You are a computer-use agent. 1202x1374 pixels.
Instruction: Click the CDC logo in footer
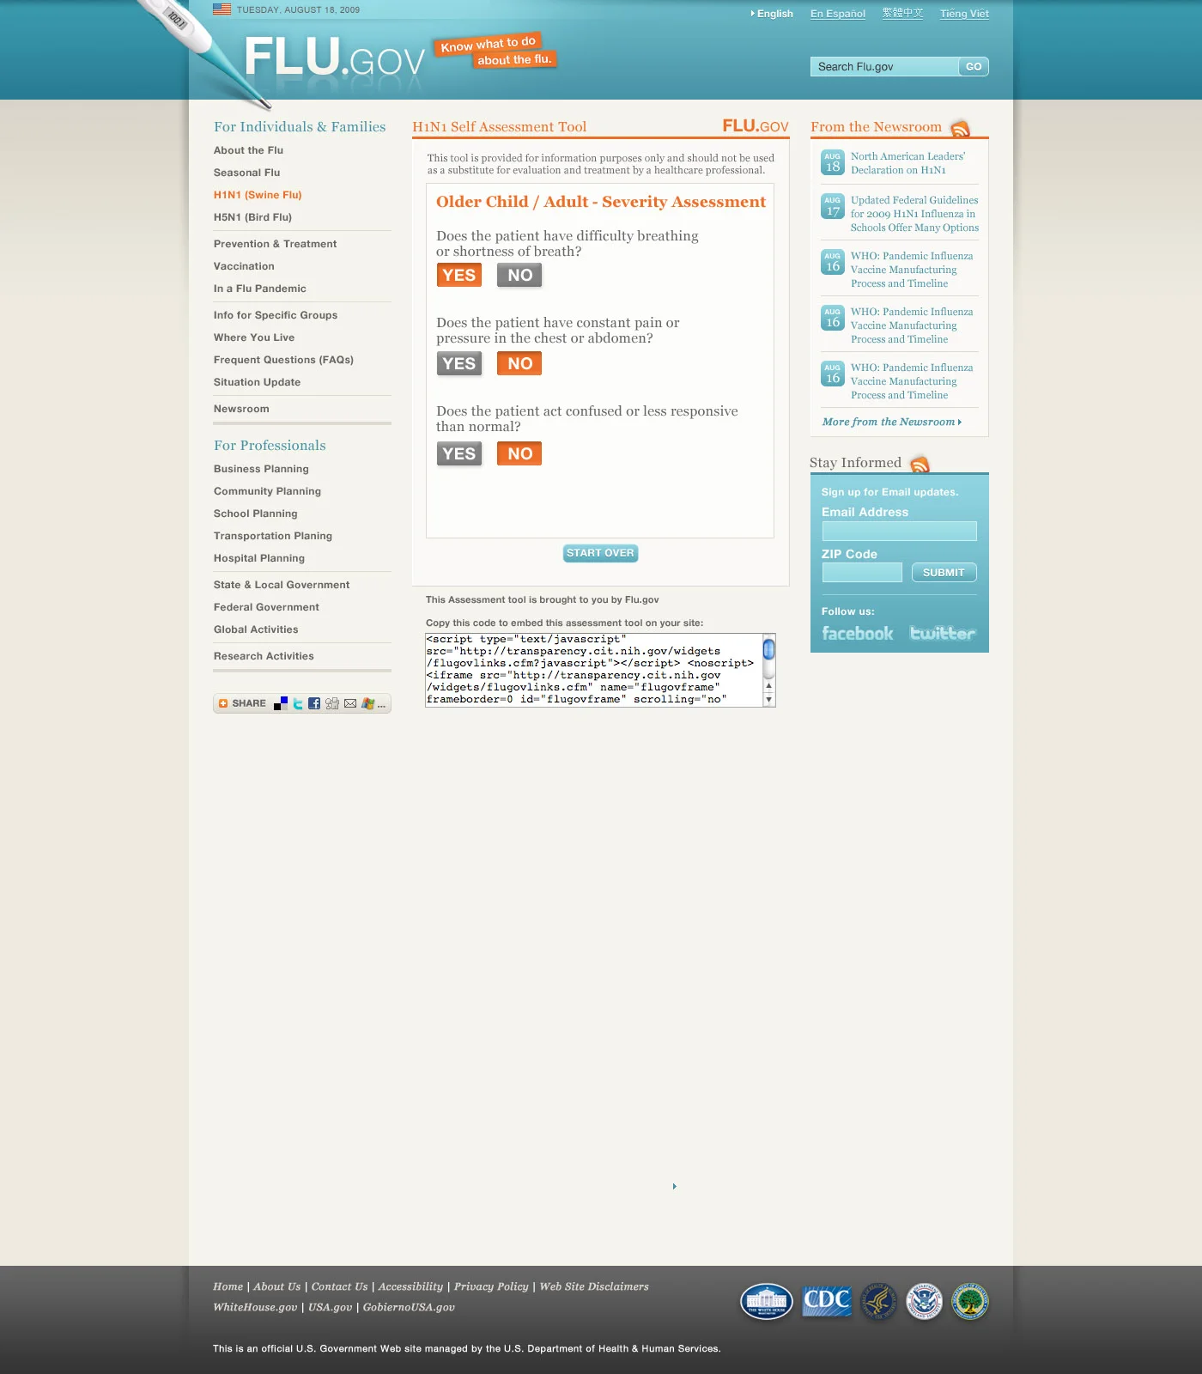coord(827,1301)
